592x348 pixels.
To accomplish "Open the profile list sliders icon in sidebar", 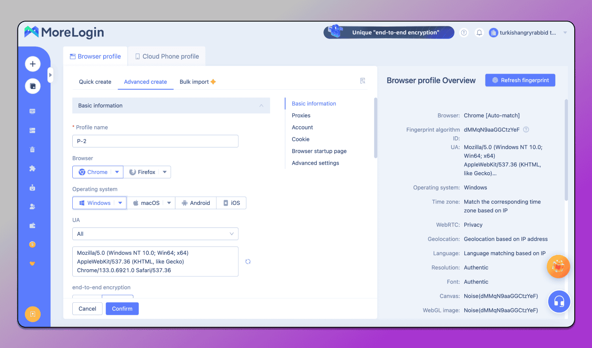I will (33, 111).
